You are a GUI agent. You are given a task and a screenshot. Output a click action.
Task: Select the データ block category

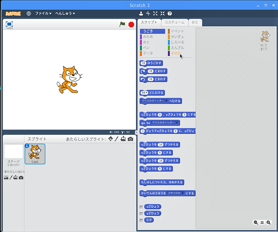click(152, 53)
